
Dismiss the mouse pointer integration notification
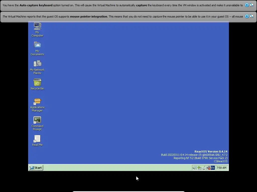click(247, 16)
